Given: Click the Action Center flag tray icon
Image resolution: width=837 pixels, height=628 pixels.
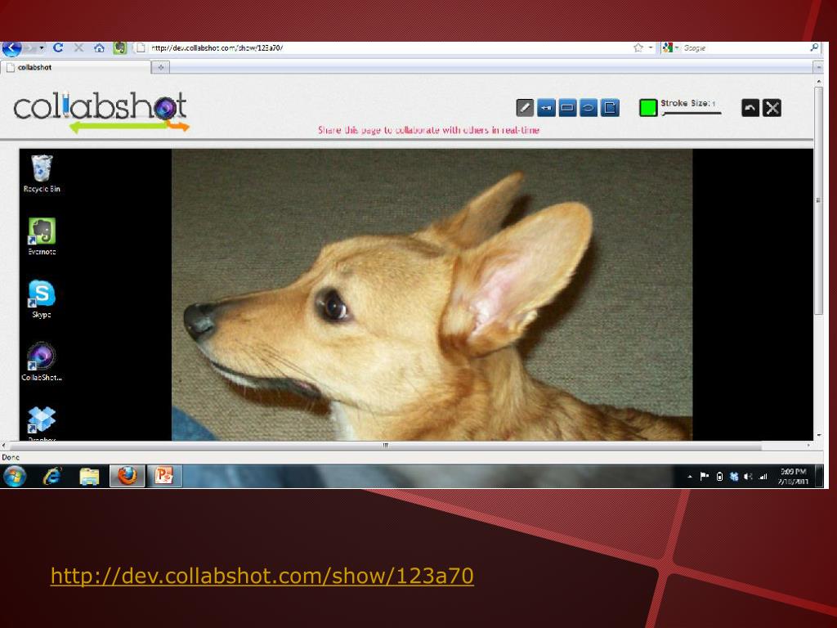Looking at the screenshot, I should 704,477.
